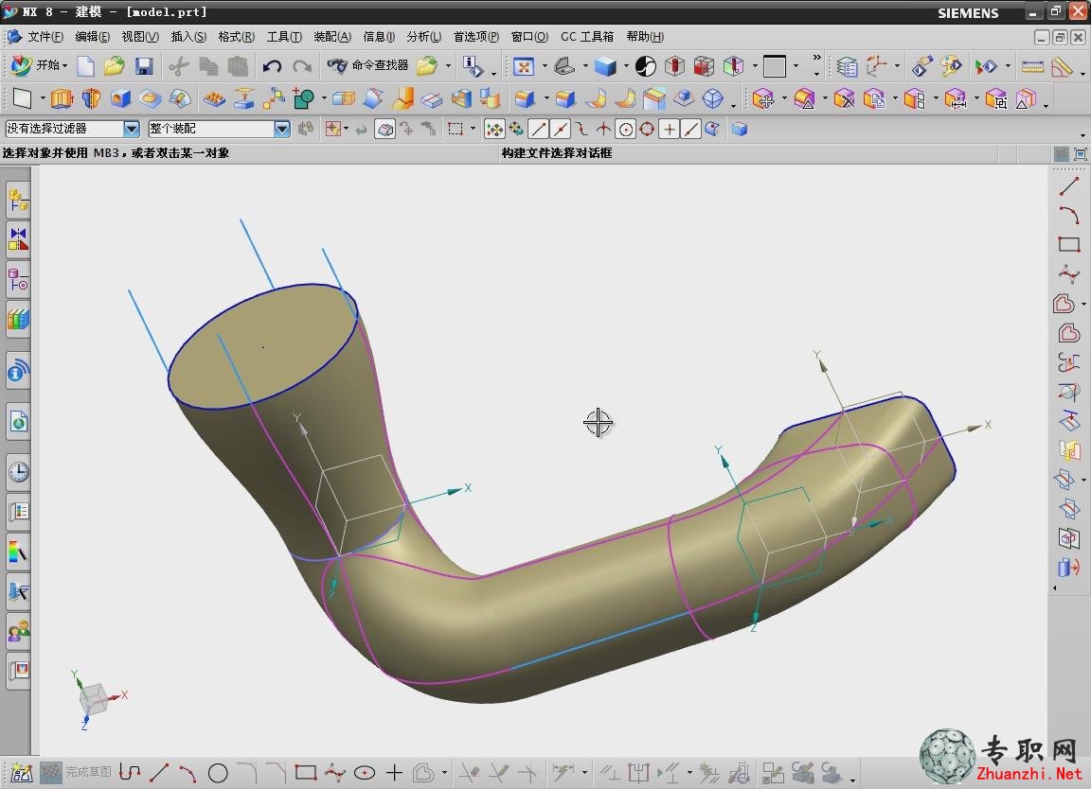Open the Assembly Navigator sidebar tab

click(x=18, y=201)
